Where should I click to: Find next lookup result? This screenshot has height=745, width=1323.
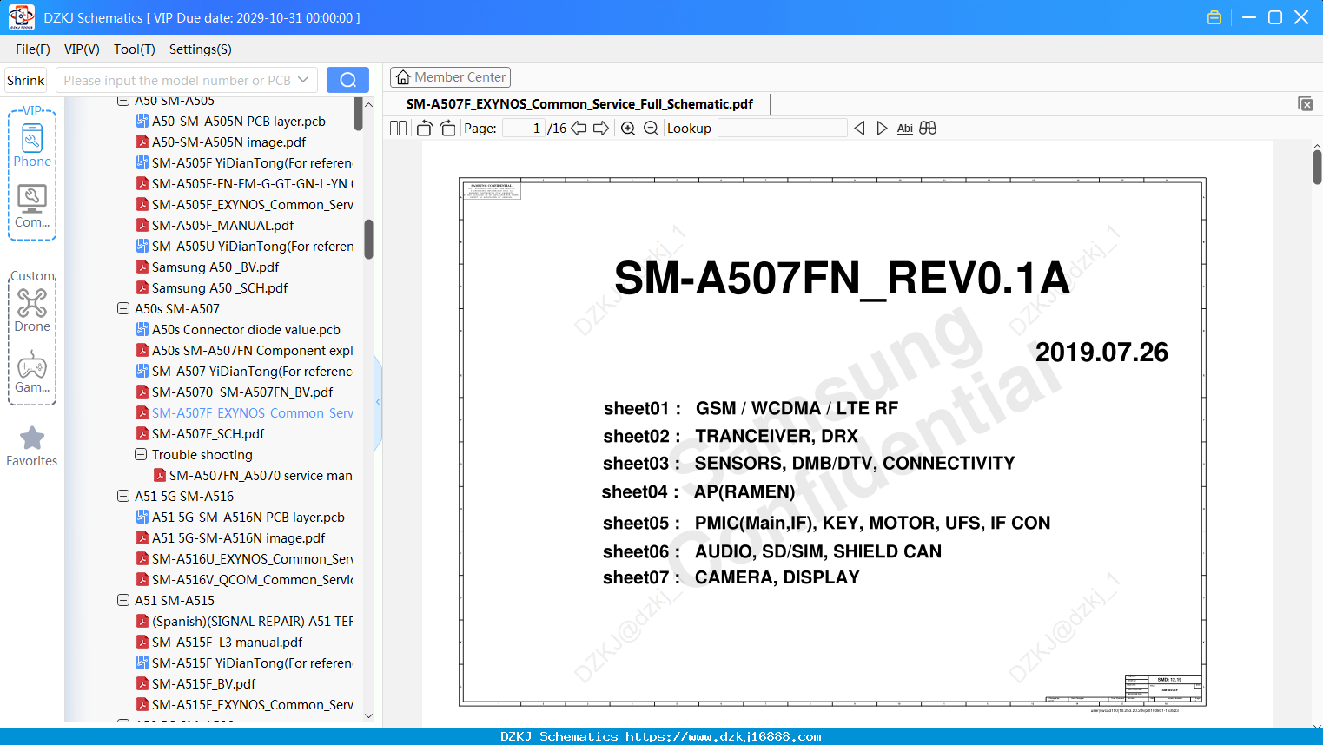882,129
